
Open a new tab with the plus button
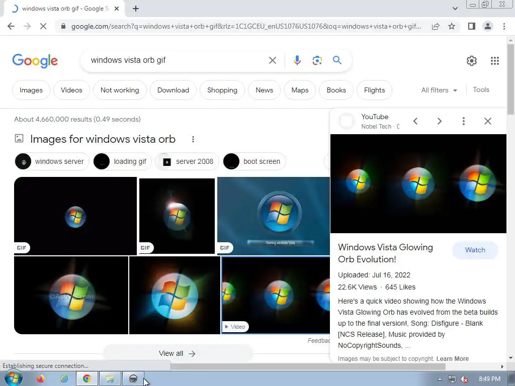pyautogui.click(x=136, y=9)
